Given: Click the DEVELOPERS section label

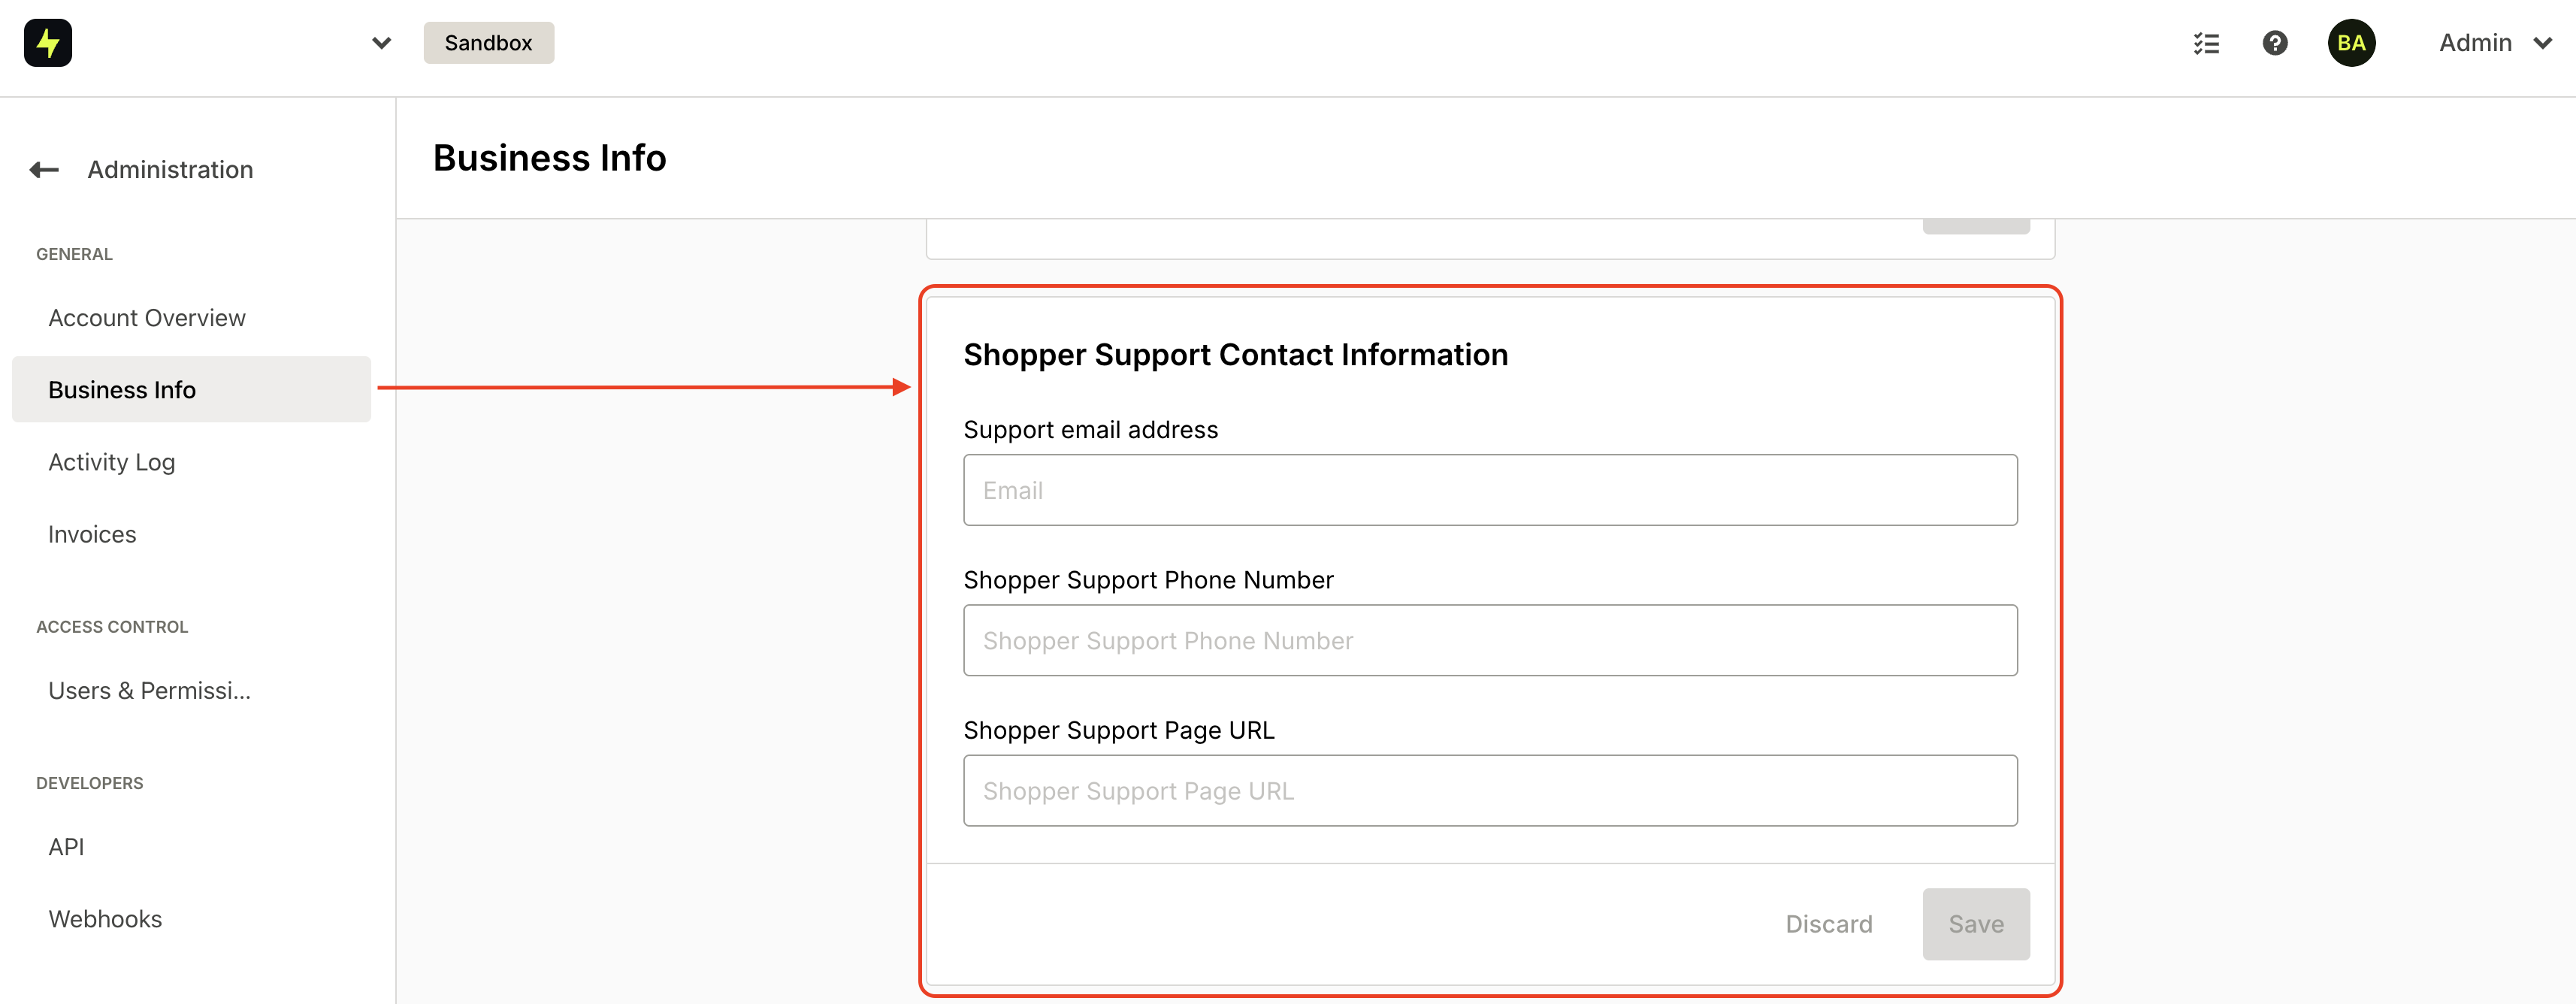Looking at the screenshot, I should [x=90, y=783].
